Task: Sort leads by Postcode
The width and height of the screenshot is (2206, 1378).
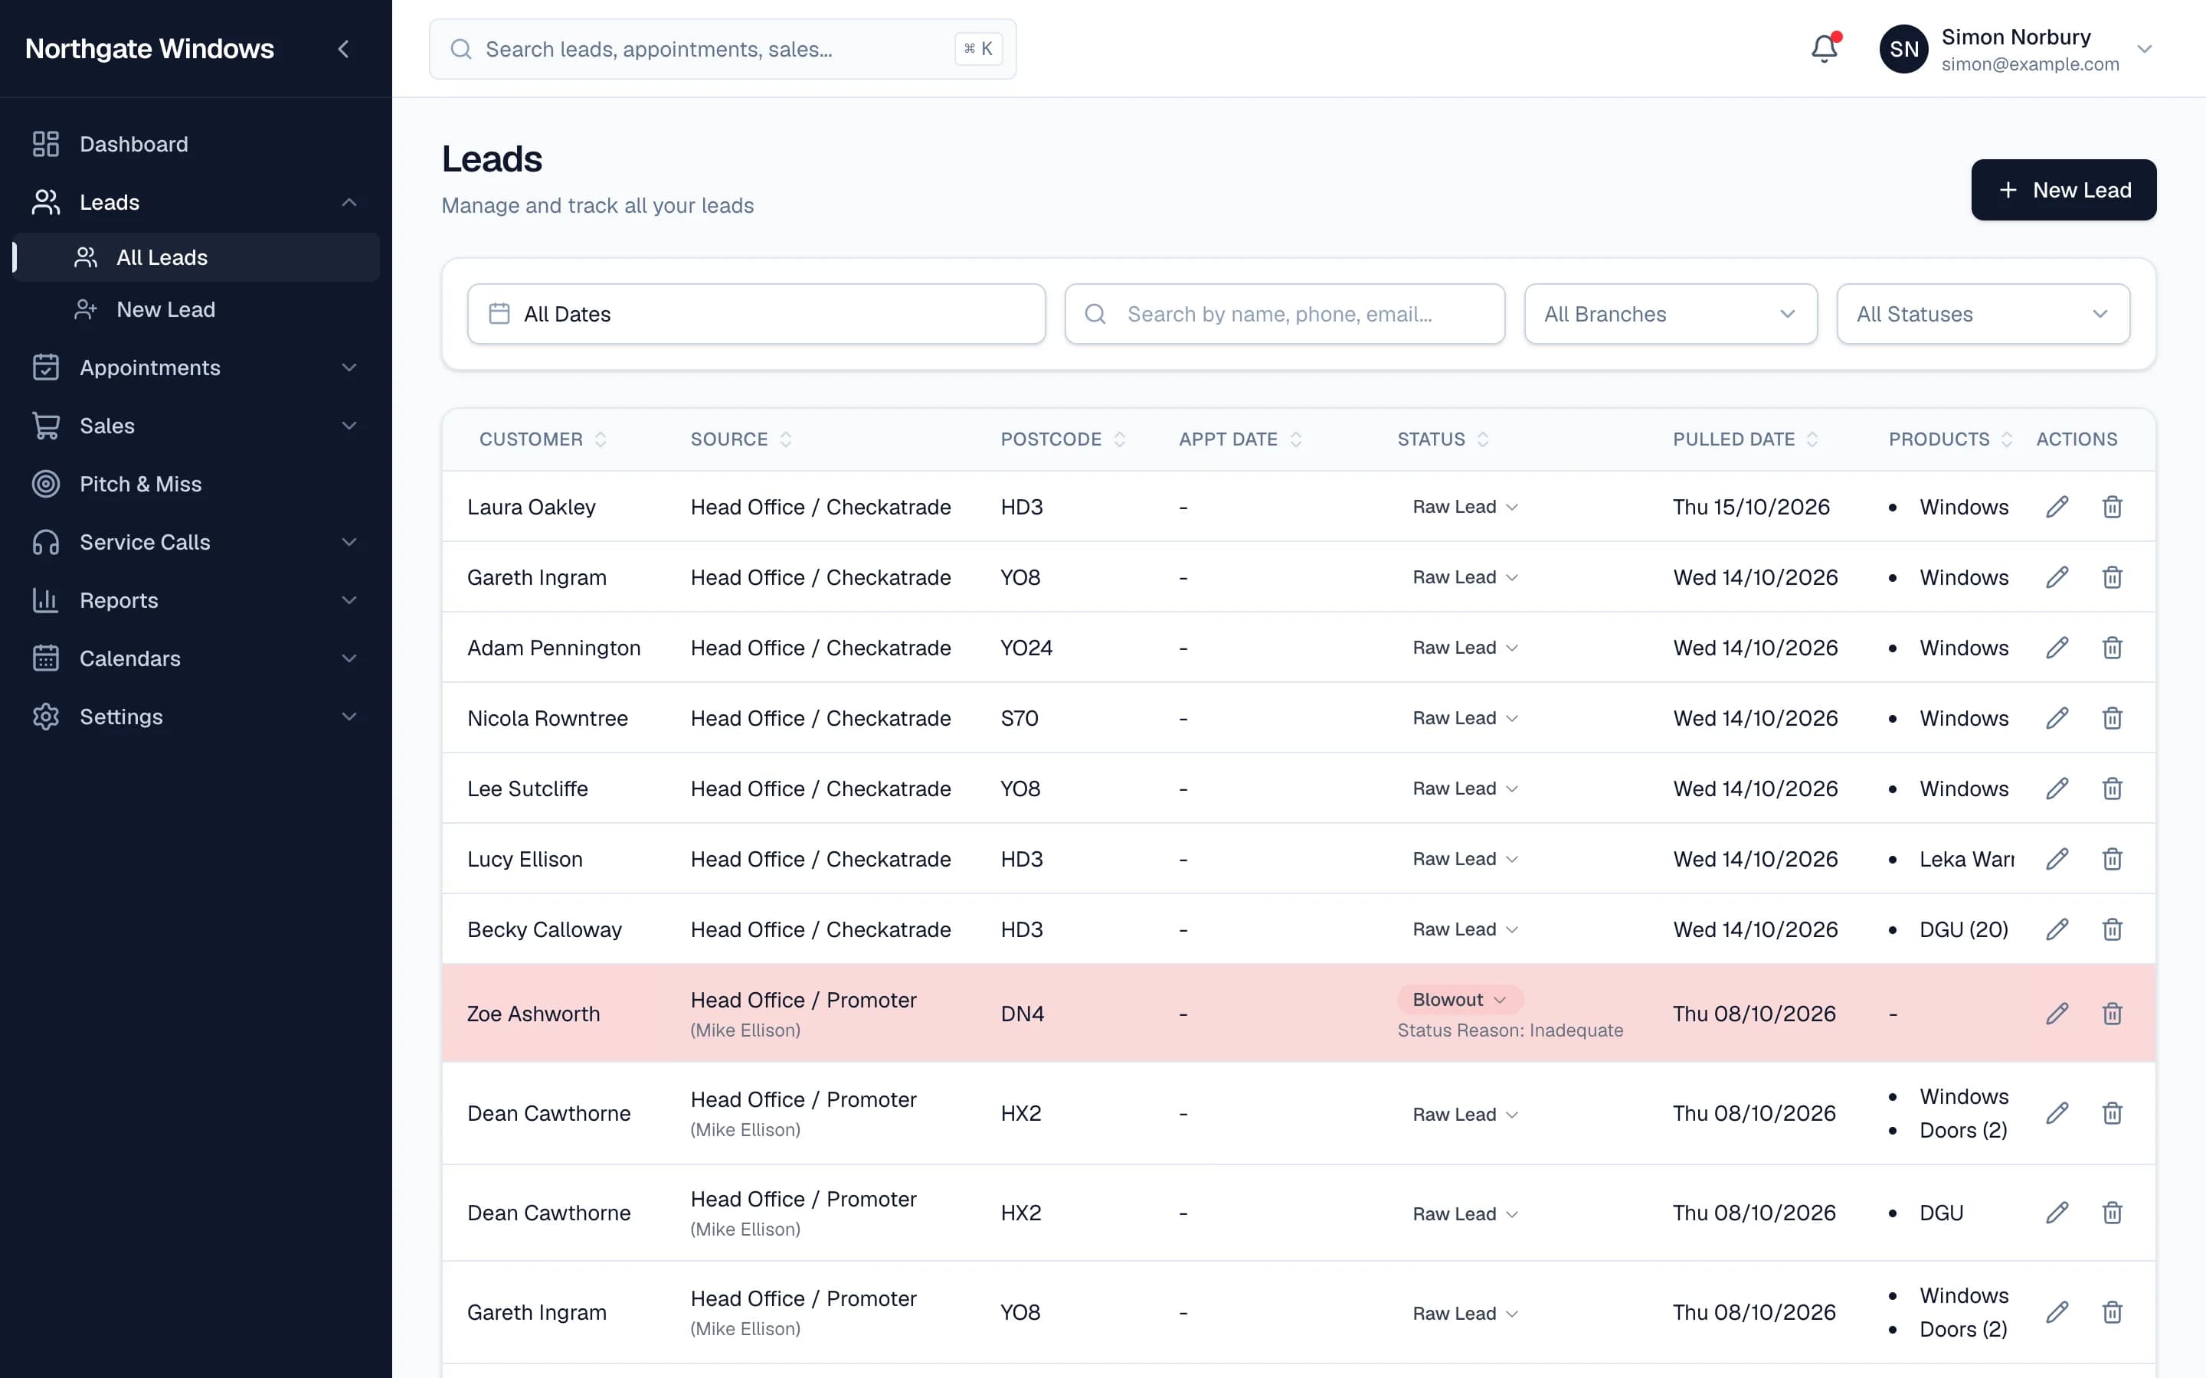Action: pyautogui.click(x=1063, y=439)
